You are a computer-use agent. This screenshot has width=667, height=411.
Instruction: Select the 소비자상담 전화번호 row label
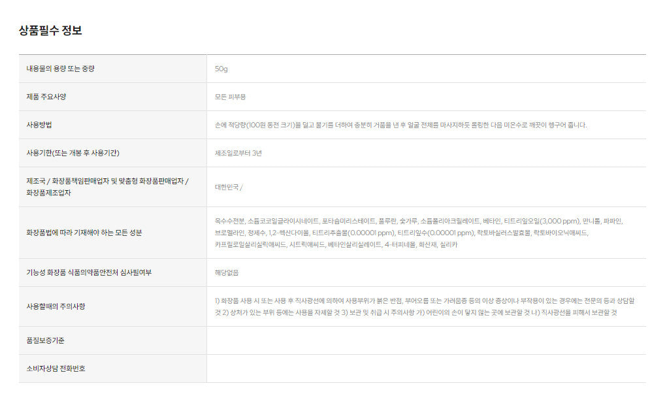tap(56, 369)
